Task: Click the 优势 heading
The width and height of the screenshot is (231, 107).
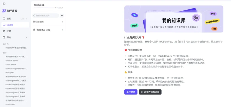Action: 129,72
